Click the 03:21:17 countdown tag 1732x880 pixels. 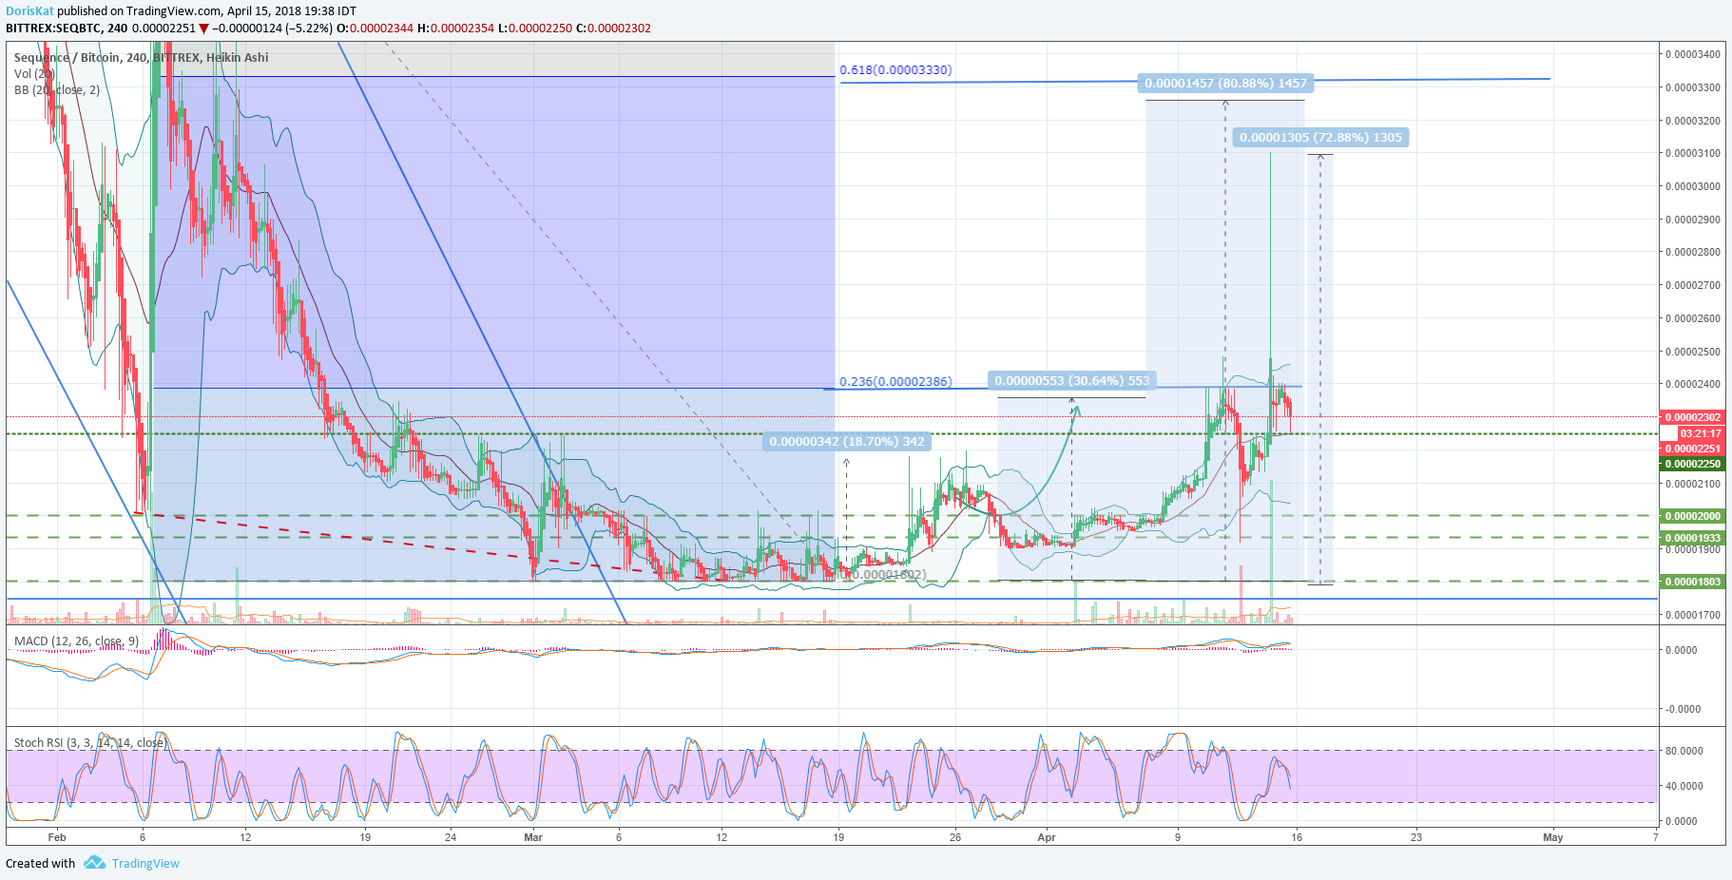[x=1701, y=433]
